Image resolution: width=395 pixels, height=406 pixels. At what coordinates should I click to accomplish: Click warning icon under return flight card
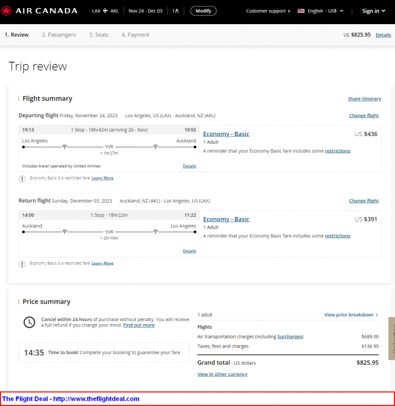pos(22,264)
